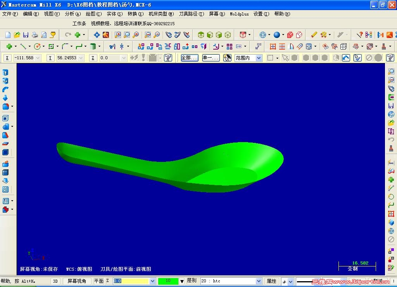Image resolution: width=397 pixels, height=287 pixels.
Task: Click the create rectangle tool icon
Action: pos(51,46)
